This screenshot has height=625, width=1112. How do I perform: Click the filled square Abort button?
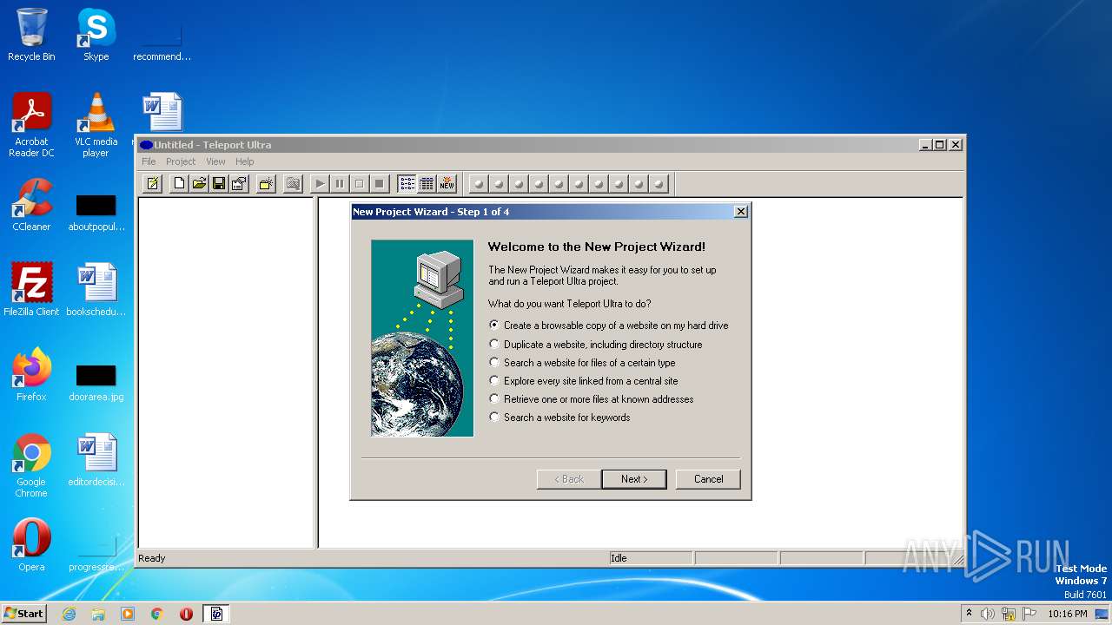point(380,184)
